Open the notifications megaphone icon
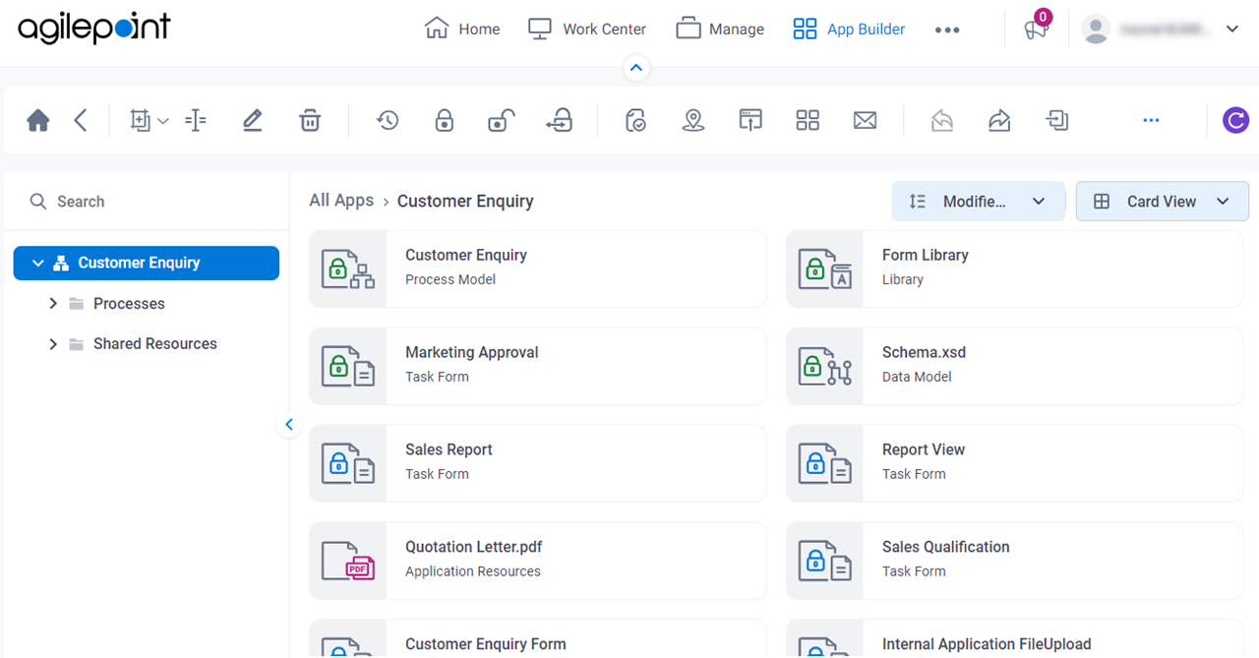Viewport: 1259px width, 658px height. (1035, 29)
